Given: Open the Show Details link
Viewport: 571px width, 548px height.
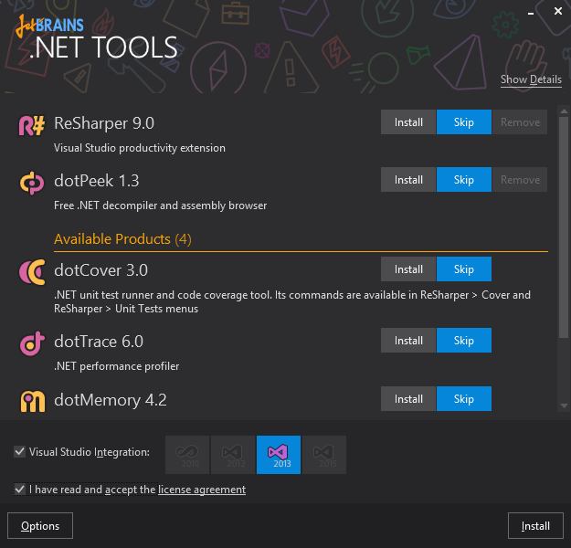Looking at the screenshot, I should pos(531,79).
